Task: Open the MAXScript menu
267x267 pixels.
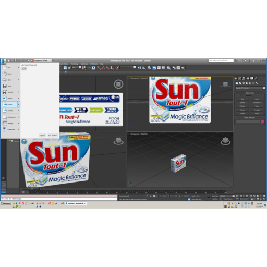Action: point(94,64)
